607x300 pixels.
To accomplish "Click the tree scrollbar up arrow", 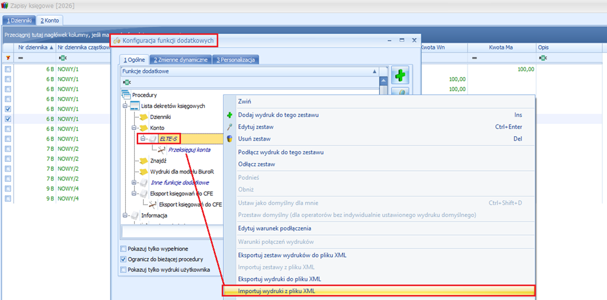I will click(x=383, y=81).
